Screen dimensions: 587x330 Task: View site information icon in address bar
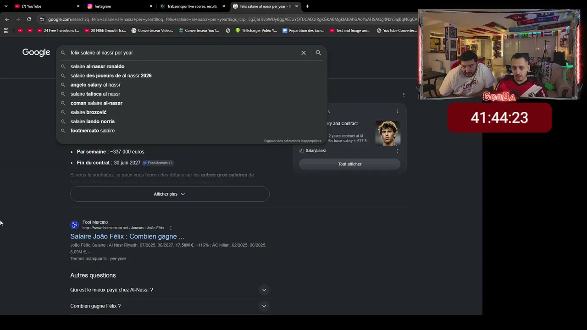[x=42, y=19]
